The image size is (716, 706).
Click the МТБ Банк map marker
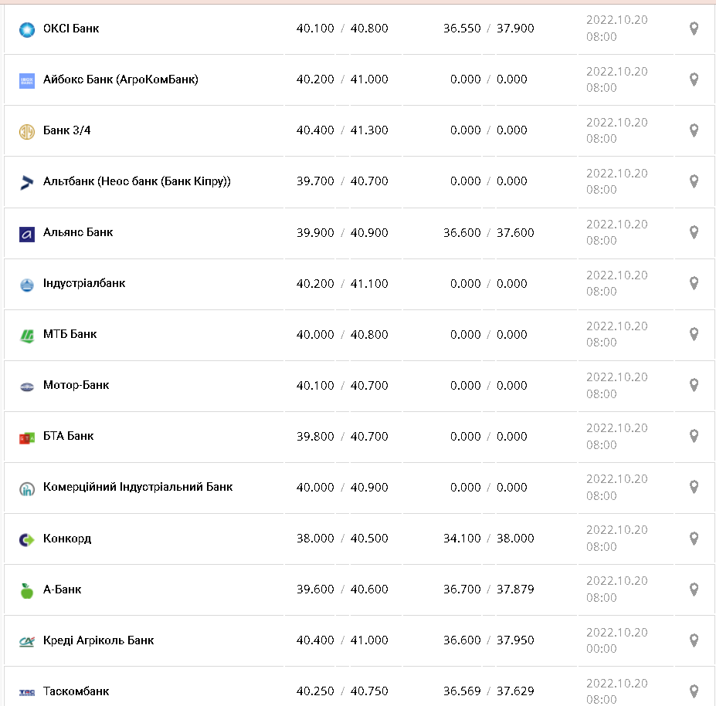pos(694,334)
